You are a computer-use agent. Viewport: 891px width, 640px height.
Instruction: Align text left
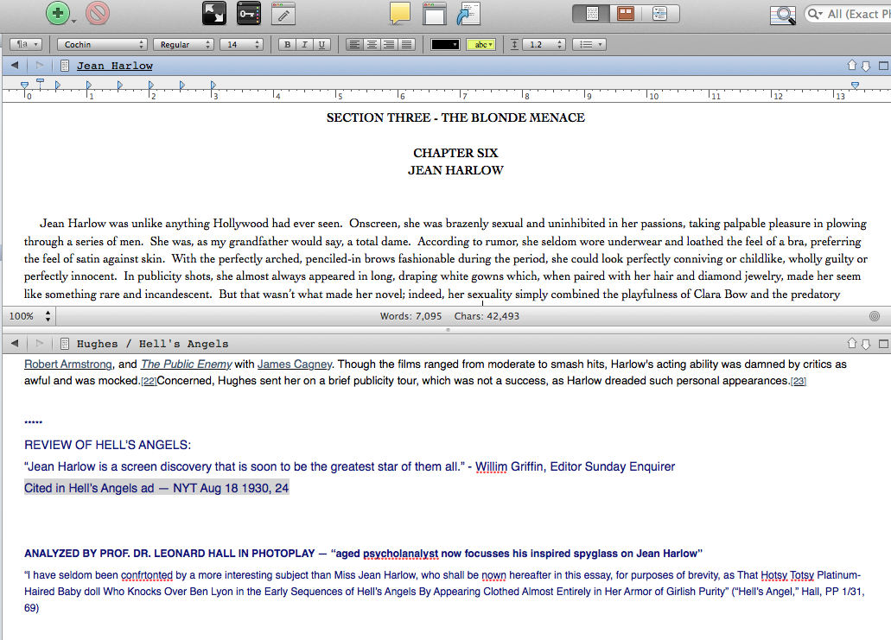pyautogui.click(x=354, y=44)
